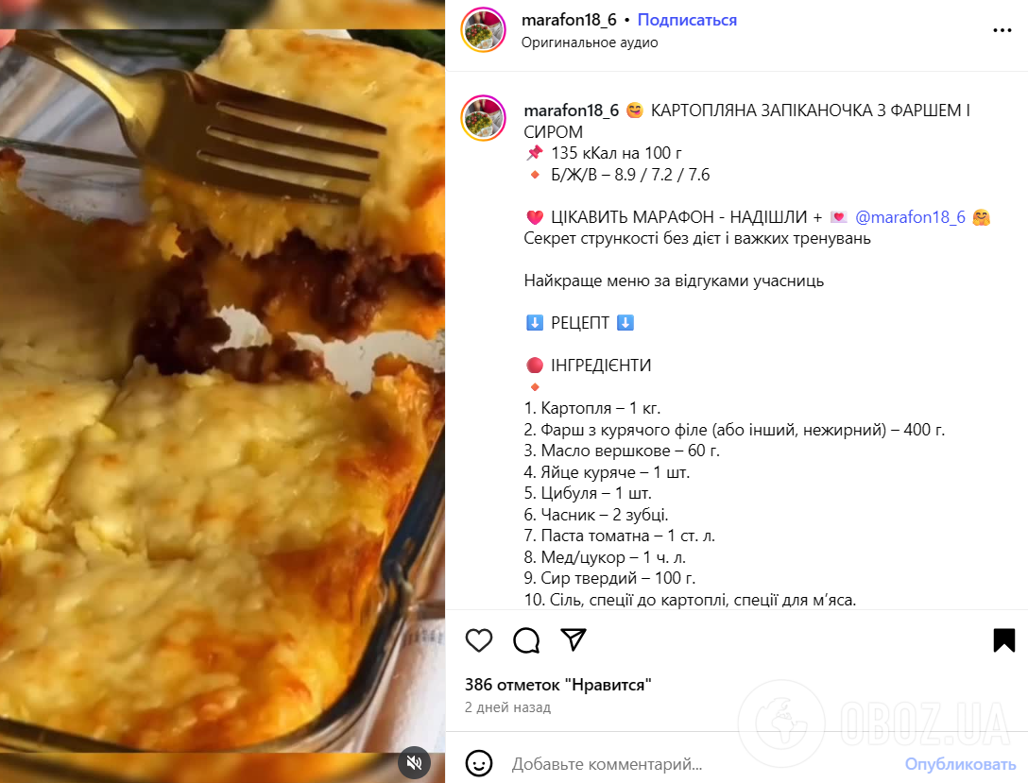This screenshot has width=1028, height=783.
Task: Open marafon18_6 username in the caption
Action: click(571, 111)
